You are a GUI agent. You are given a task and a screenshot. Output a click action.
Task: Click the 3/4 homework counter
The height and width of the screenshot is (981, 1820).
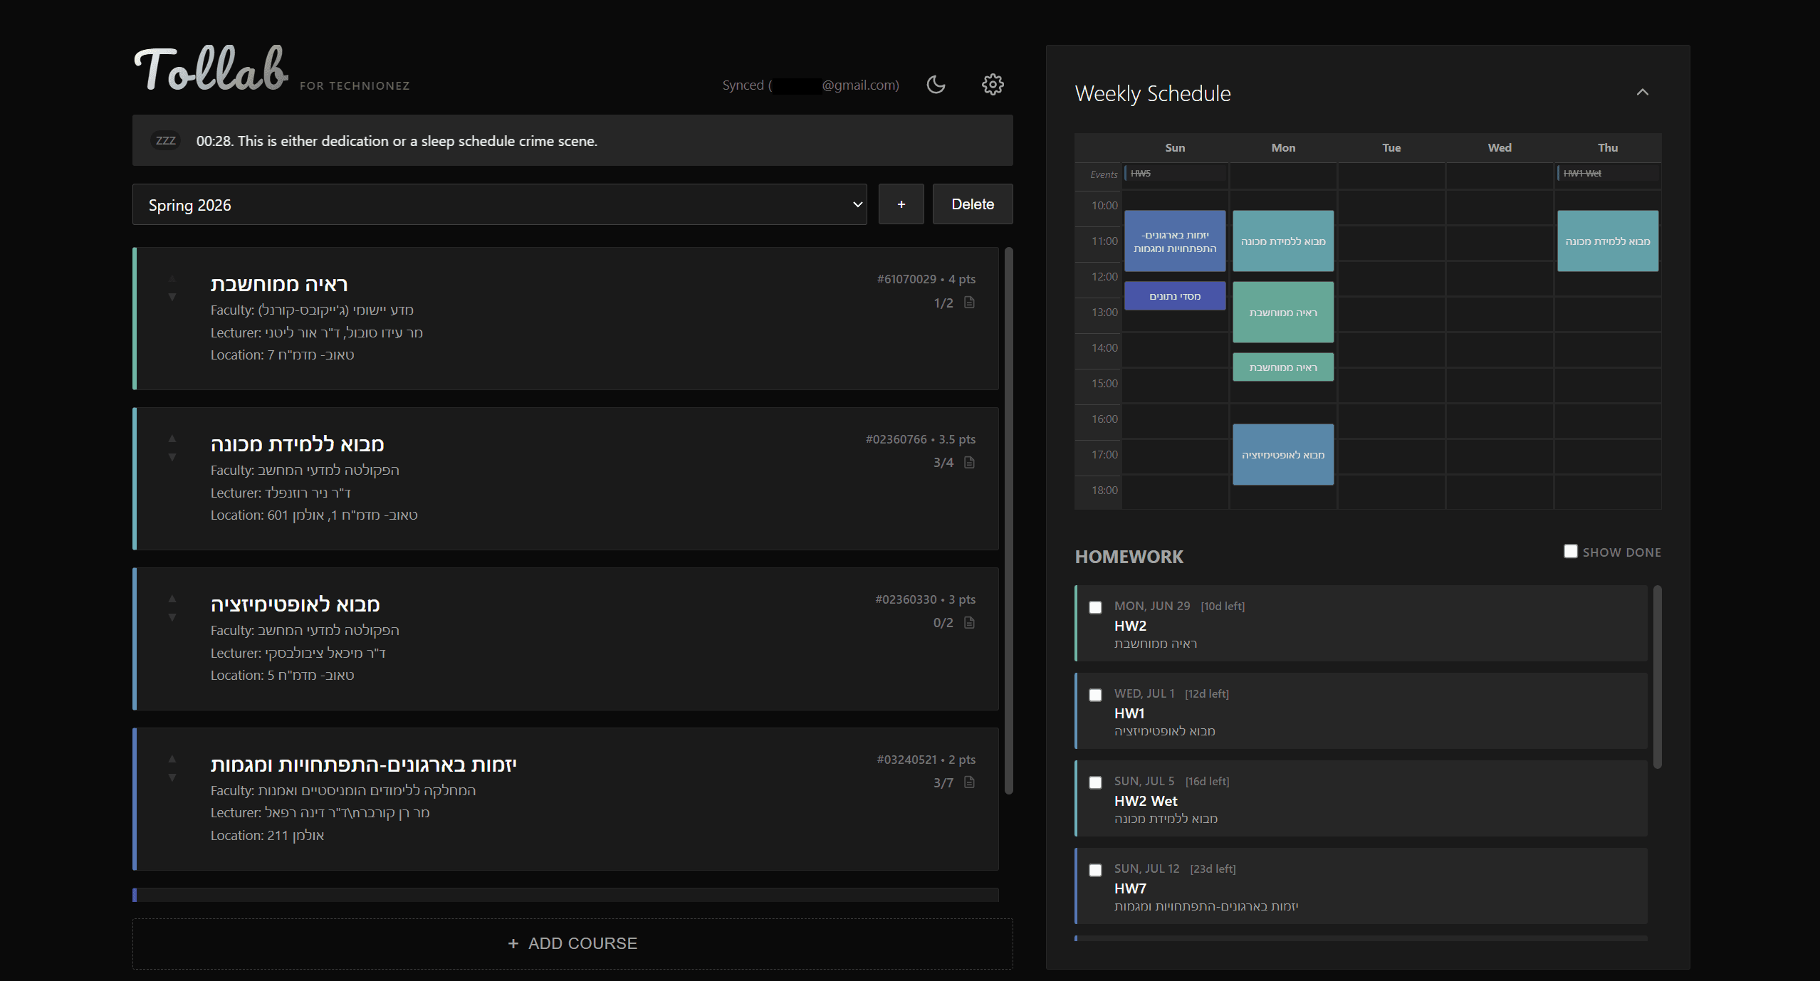coord(943,463)
